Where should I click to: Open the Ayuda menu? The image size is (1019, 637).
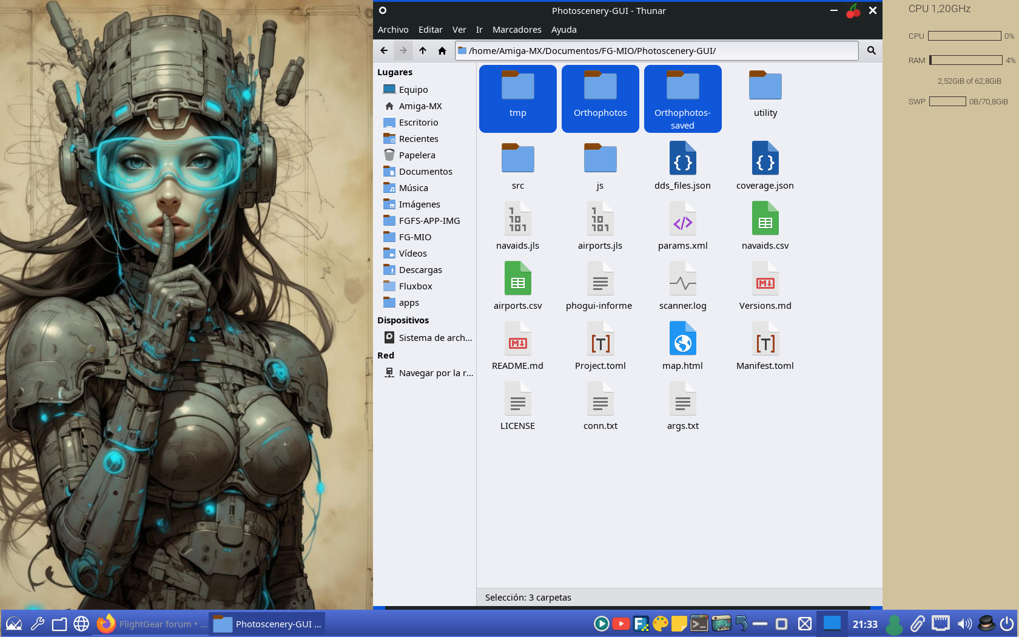tap(564, 30)
